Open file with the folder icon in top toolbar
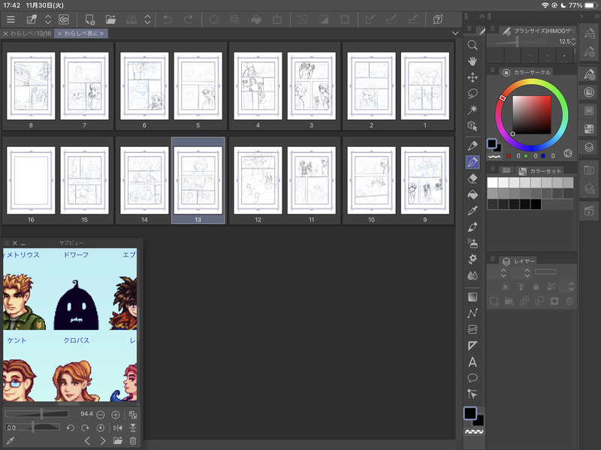This screenshot has width=601, height=450. (111, 19)
